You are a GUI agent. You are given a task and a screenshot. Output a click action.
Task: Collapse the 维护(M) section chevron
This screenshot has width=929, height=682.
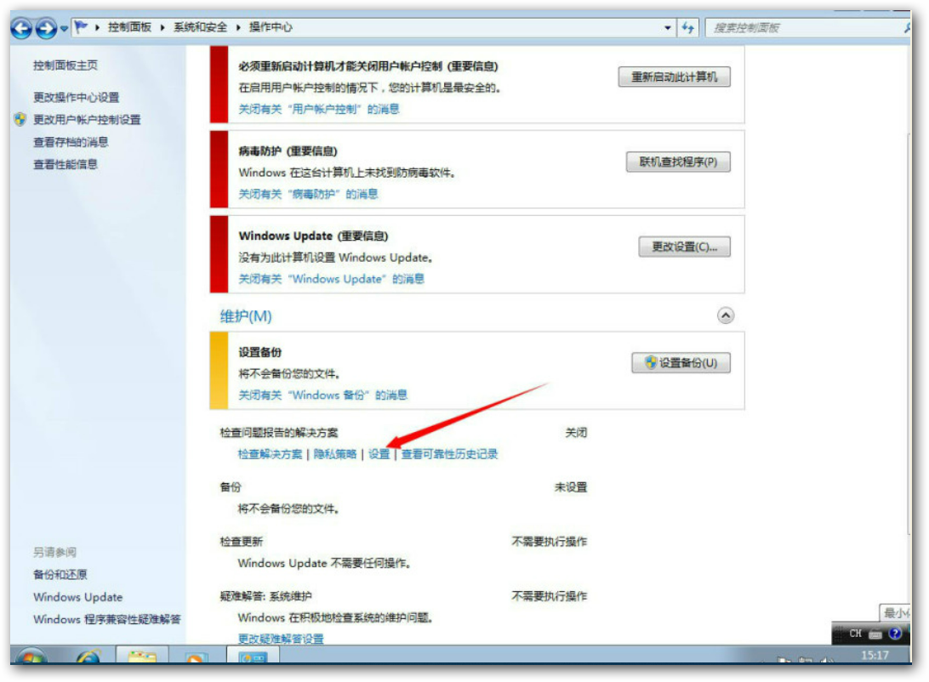(725, 315)
